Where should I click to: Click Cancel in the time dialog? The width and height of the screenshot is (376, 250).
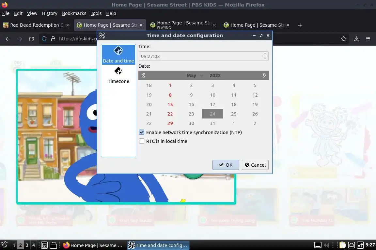(255, 165)
